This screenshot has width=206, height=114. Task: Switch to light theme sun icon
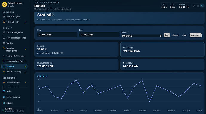pyautogui.click(x=198, y=6)
